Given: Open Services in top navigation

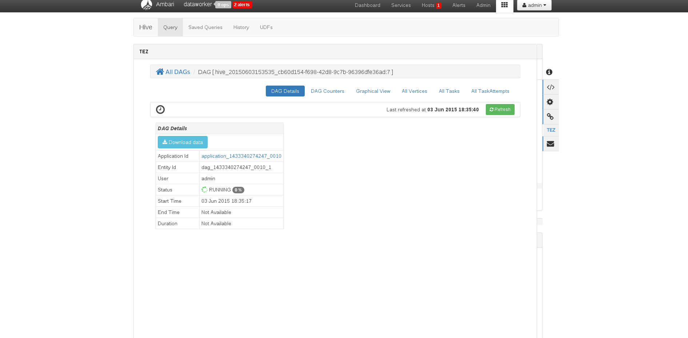Looking at the screenshot, I should [401, 5].
